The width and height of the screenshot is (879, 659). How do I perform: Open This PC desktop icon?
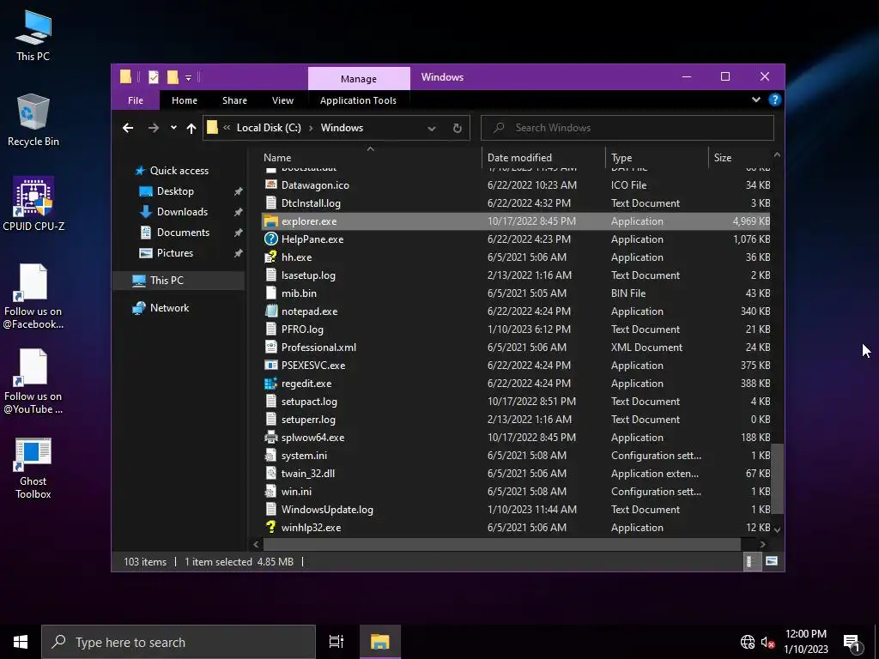tap(33, 34)
